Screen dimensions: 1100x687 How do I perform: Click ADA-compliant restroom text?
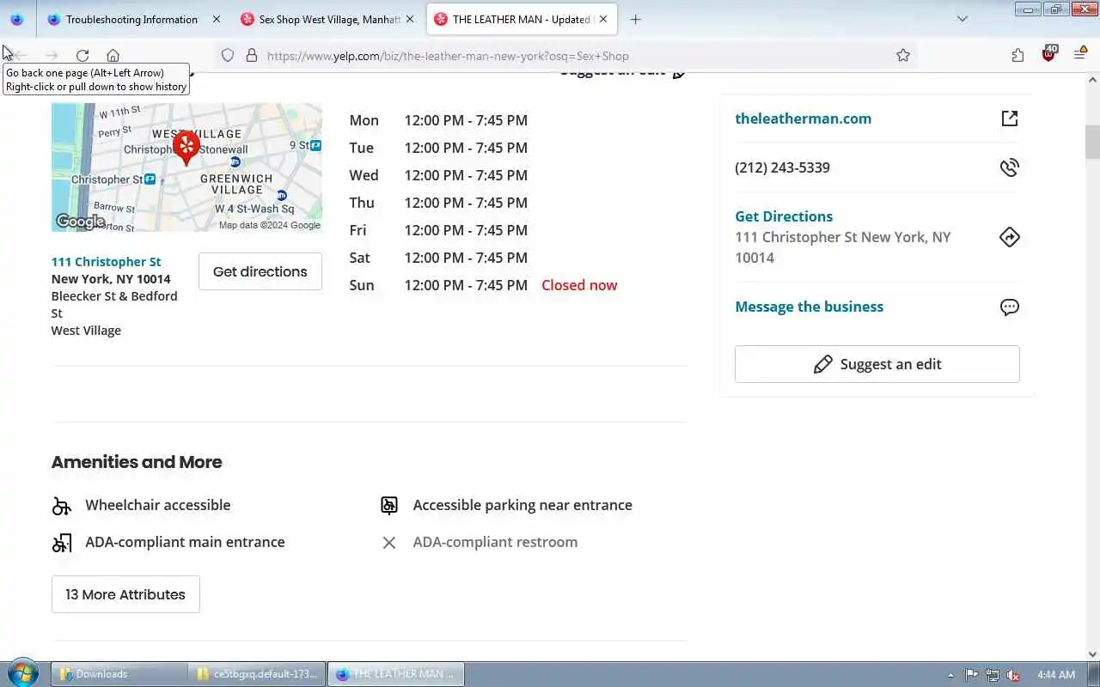(495, 542)
